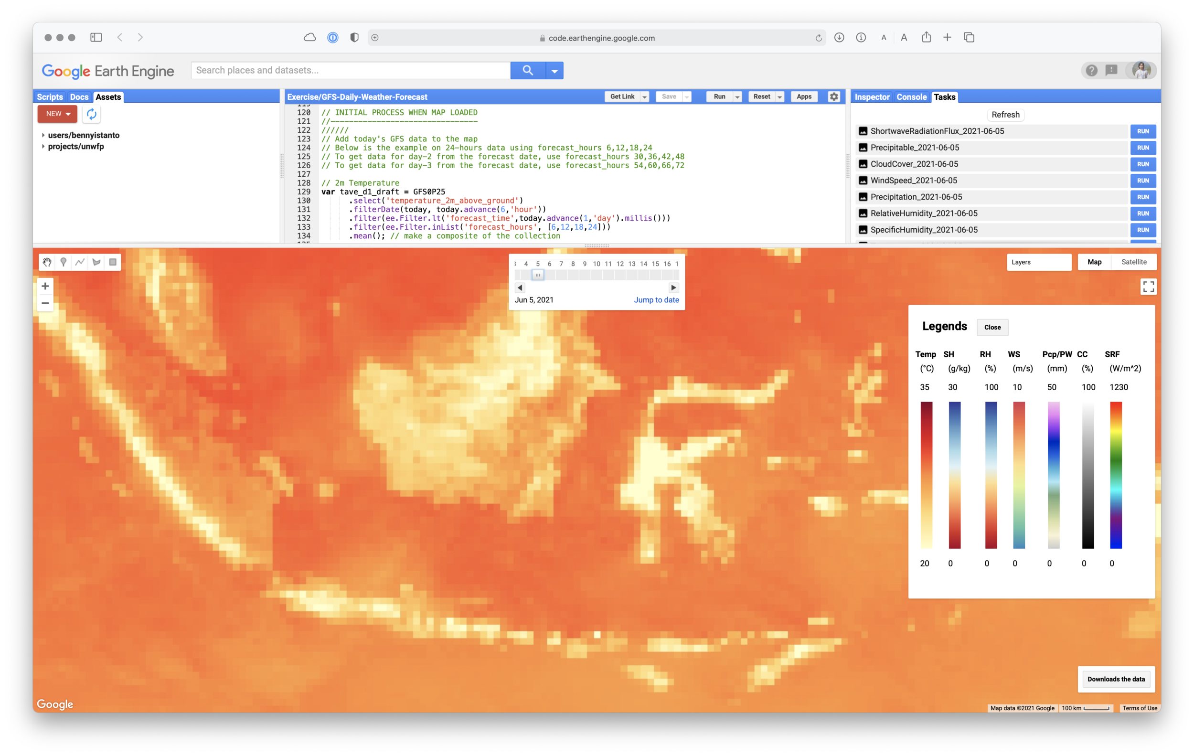Open the Run button dropdown arrow
The image size is (1194, 756).
(737, 97)
